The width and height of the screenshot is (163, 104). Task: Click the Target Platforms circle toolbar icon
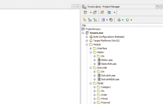point(128,20)
